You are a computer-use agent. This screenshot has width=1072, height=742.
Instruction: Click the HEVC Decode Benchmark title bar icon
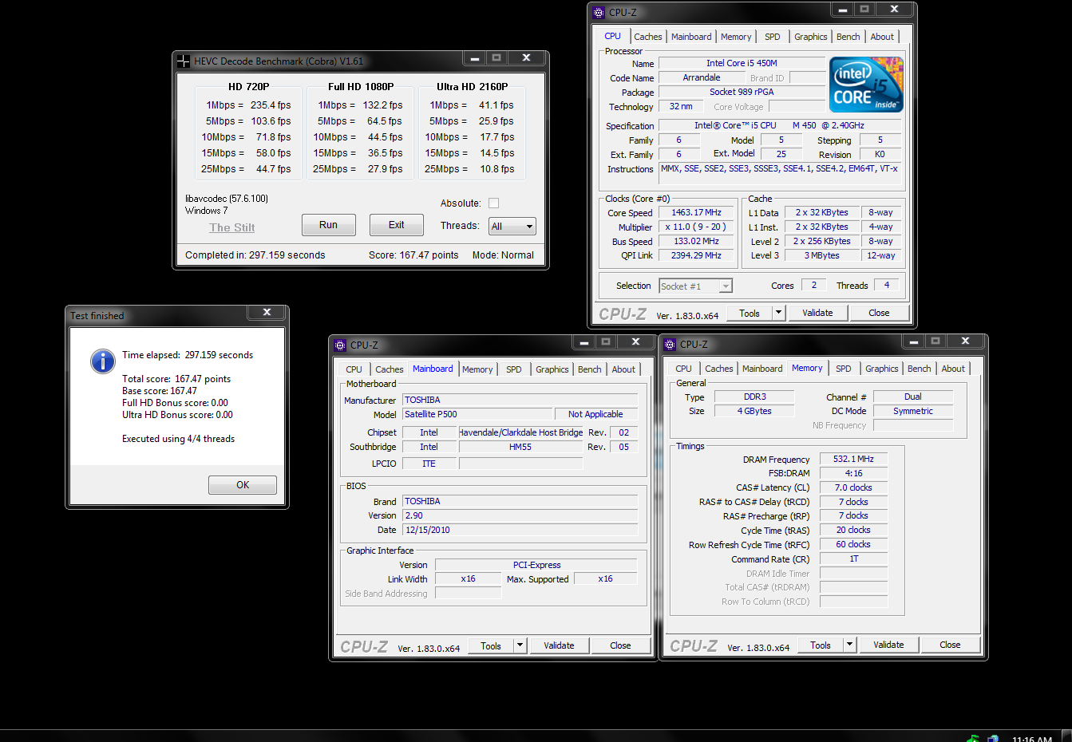[x=184, y=61]
